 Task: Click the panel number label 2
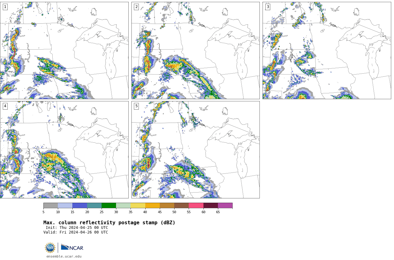136,7
